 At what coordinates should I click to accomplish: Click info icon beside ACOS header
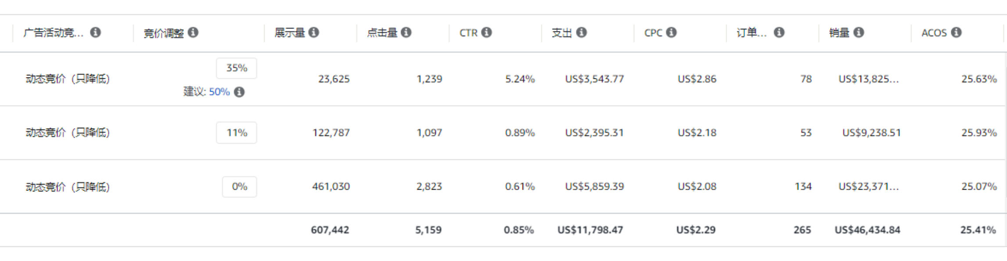[957, 32]
